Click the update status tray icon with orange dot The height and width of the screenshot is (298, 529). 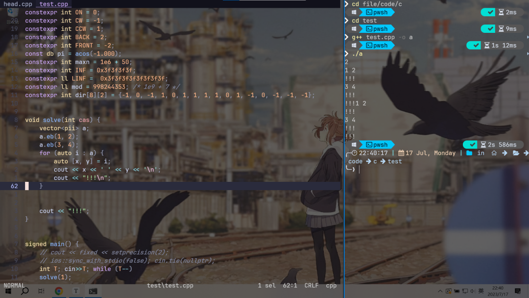(x=448, y=291)
